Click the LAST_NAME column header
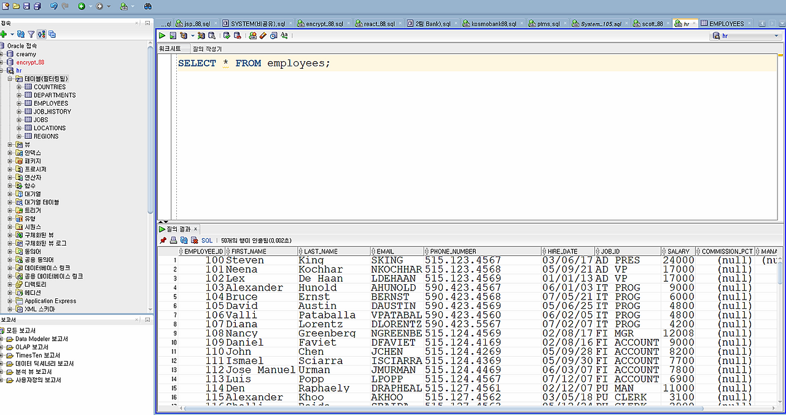This screenshot has height=415, width=786. coord(334,252)
